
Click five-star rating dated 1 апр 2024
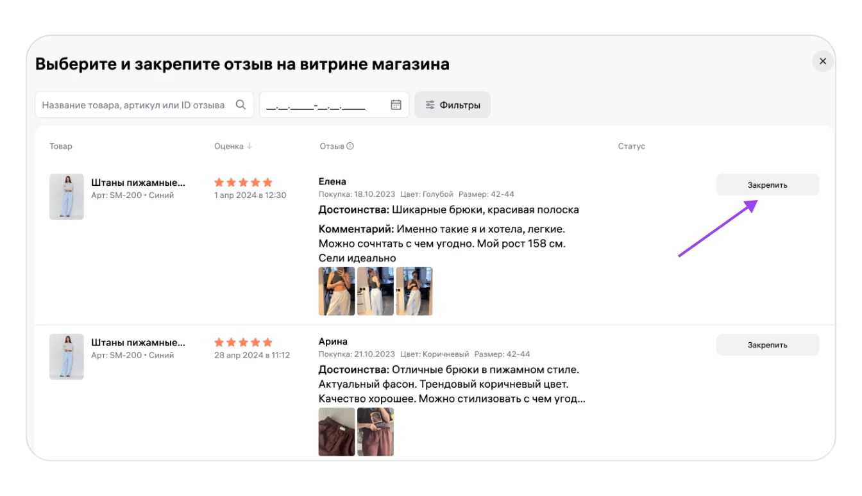tap(243, 183)
